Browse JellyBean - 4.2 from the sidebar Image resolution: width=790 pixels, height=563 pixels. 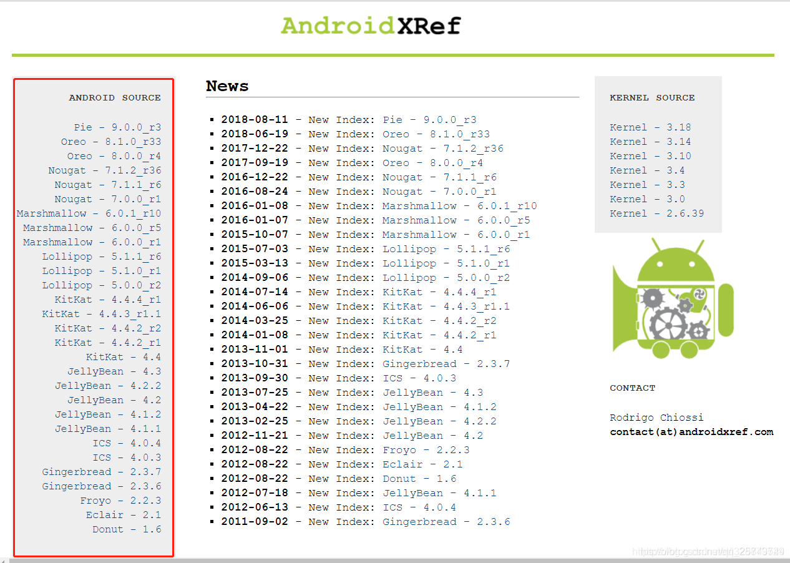click(114, 400)
